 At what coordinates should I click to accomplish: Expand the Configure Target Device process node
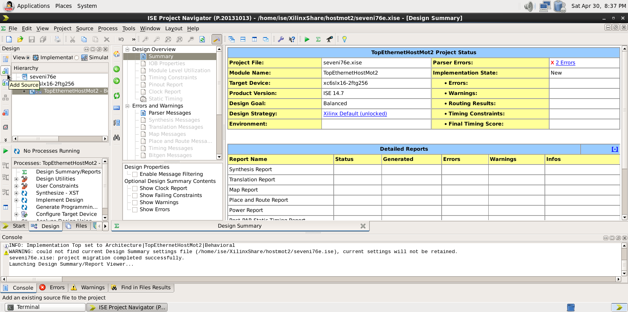pyautogui.click(x=16, y=214)
